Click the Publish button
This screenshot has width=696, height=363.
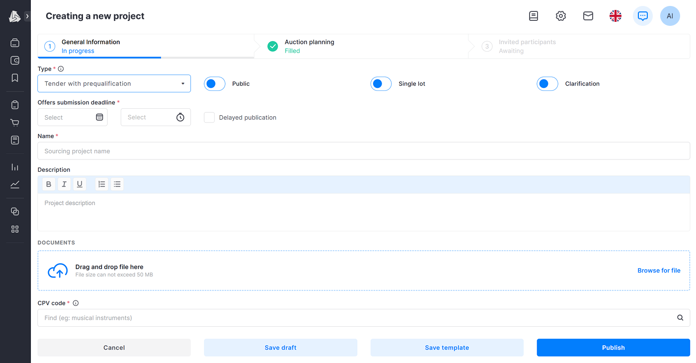(x=614, y=348)
